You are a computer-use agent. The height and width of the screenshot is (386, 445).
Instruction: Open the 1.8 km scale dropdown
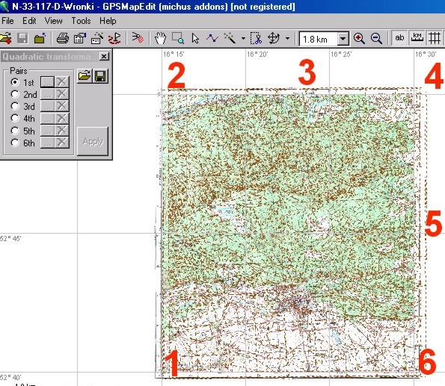343,39
